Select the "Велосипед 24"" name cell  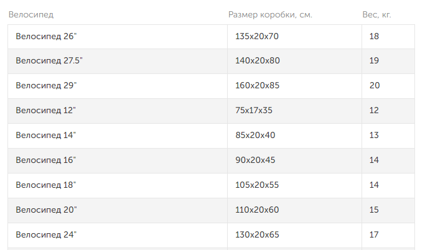click(x=46, y=234)
